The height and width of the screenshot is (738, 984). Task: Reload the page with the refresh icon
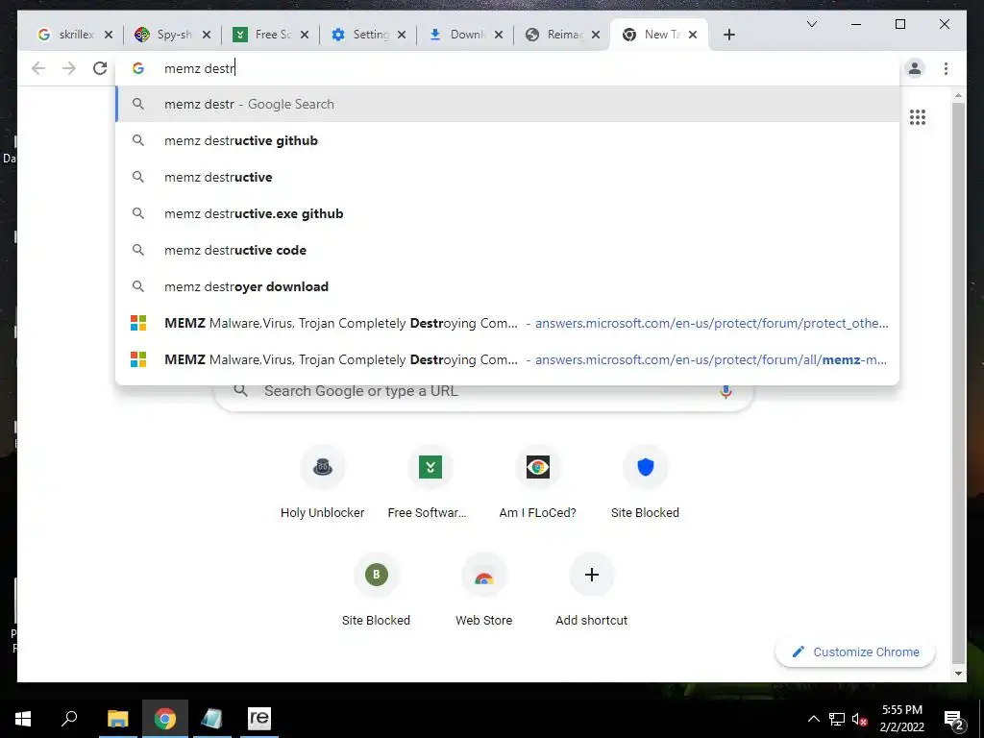click(100, 68)
